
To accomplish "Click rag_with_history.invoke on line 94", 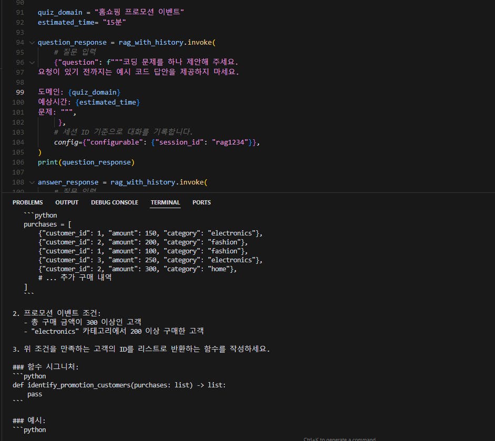I will [x=167, y=42].
